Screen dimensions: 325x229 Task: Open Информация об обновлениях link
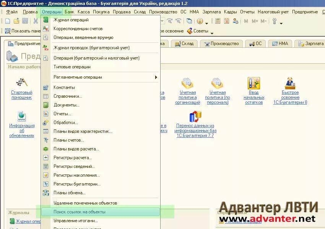coord(21,131)
